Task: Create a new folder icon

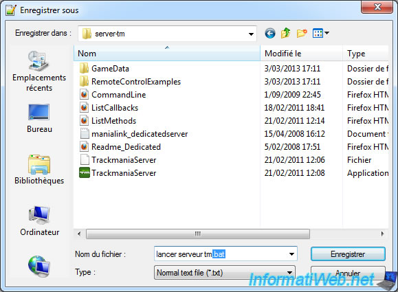Action: tap(302, 33)
